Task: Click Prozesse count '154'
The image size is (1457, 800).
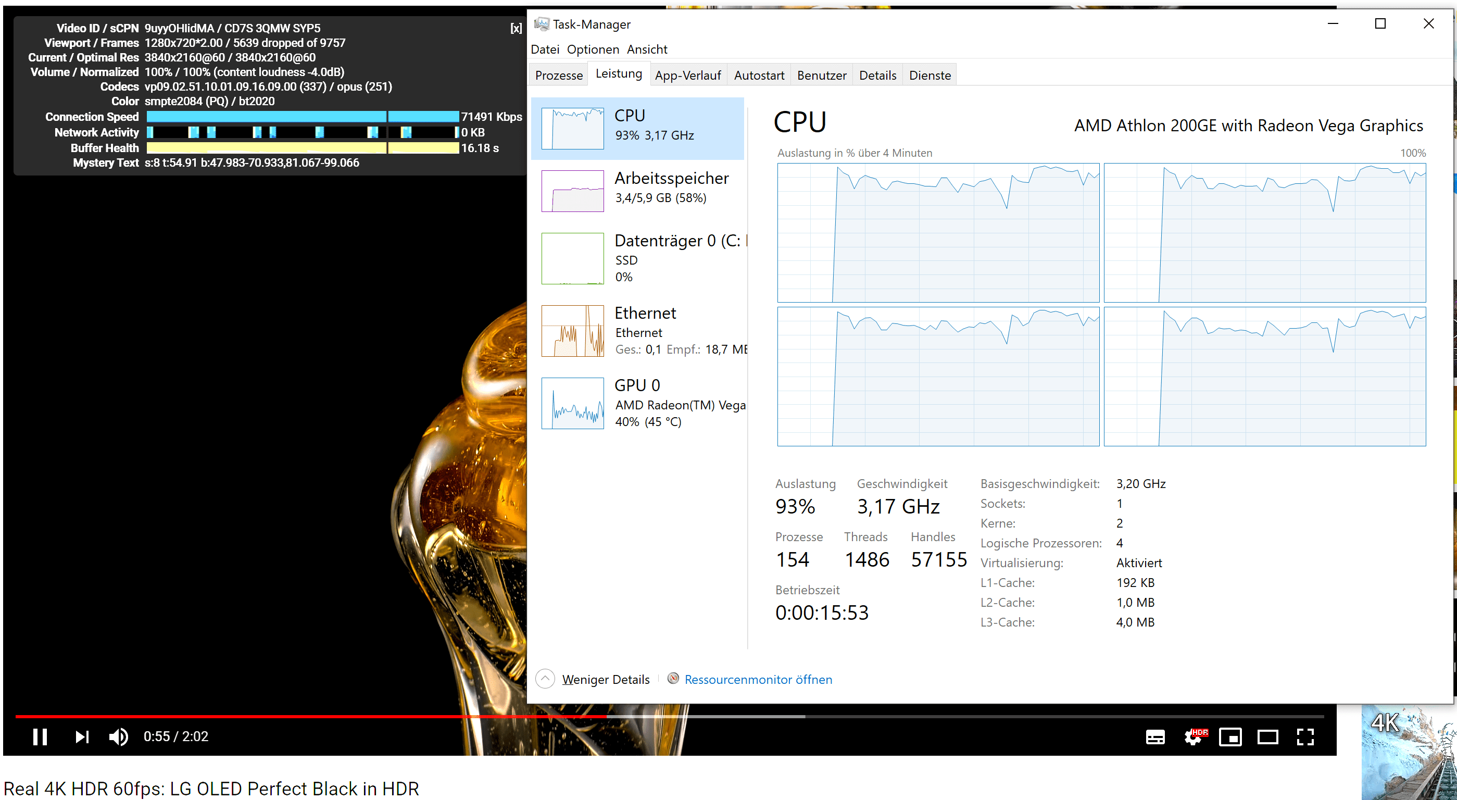Action: (x=793, y=559)
